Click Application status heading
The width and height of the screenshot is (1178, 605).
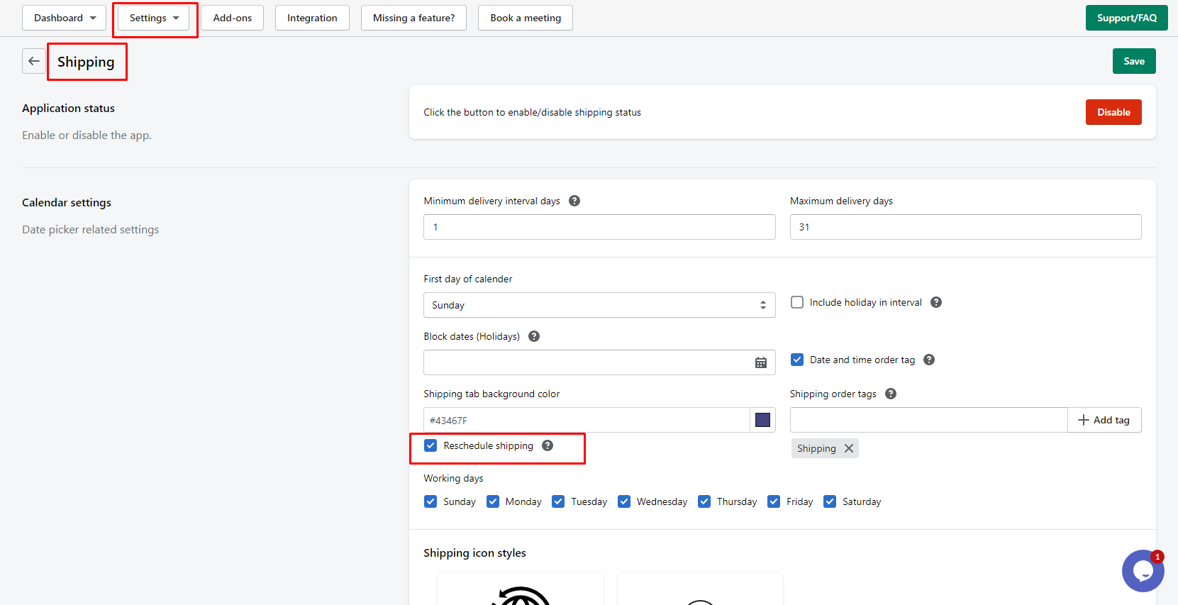tap(68, 108)
